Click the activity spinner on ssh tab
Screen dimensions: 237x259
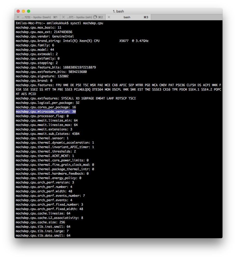click(x=95, y=17)
